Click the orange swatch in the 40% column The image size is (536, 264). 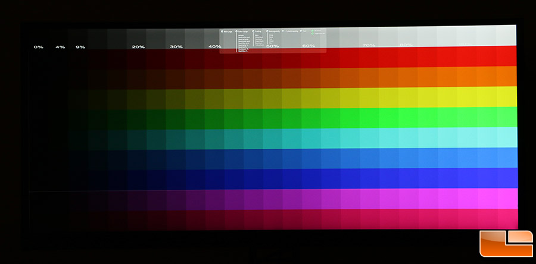pos(214,78)
